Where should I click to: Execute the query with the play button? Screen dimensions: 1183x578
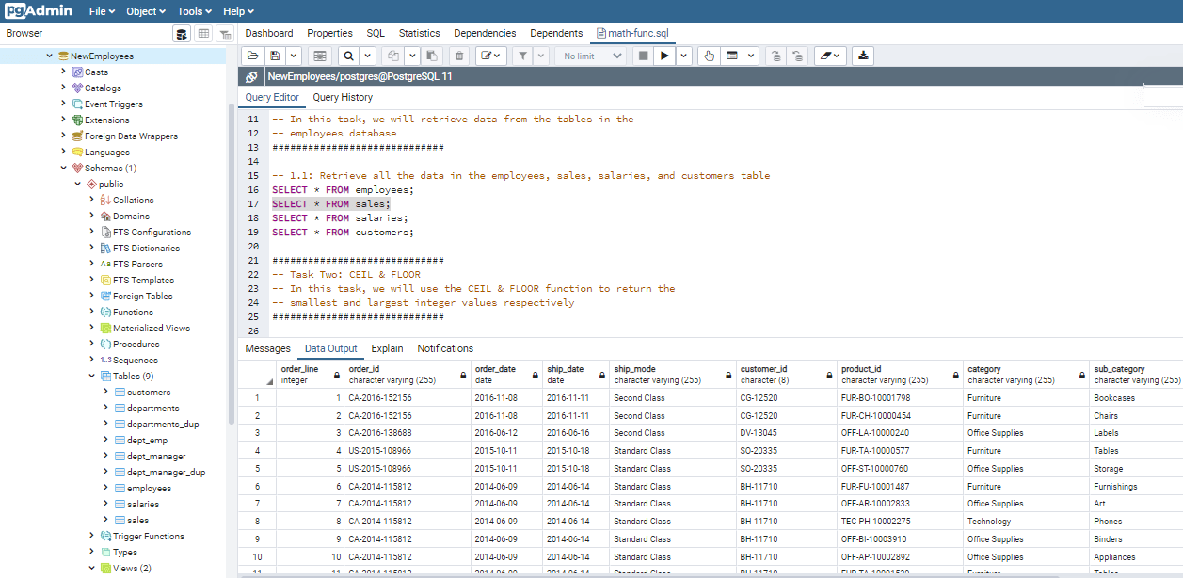pyautogui.click(x=664, y=55)
